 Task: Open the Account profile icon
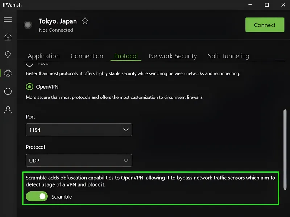coord(8,110)
